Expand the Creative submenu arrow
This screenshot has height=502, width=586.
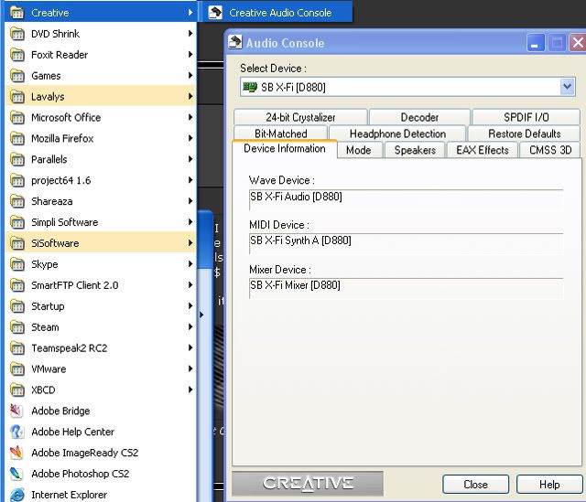190,12
